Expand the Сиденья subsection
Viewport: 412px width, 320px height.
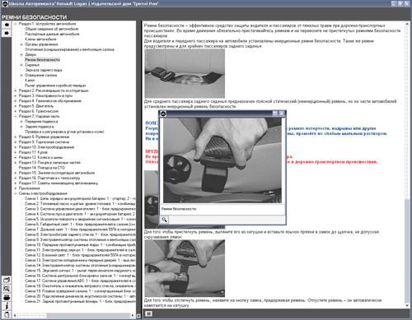click(21, 65)
